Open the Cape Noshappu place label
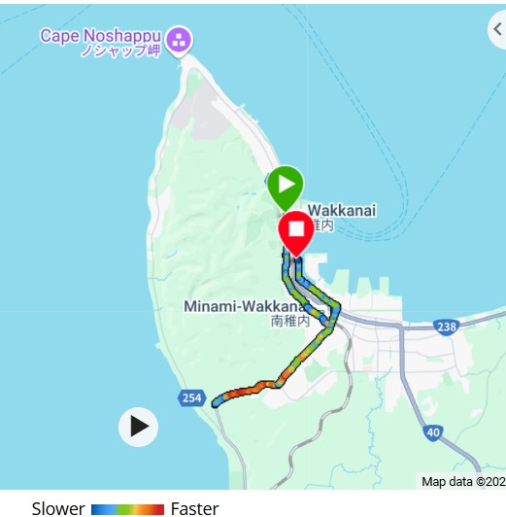The height and width of the screenshot is (517, 506). coord(101,43)
